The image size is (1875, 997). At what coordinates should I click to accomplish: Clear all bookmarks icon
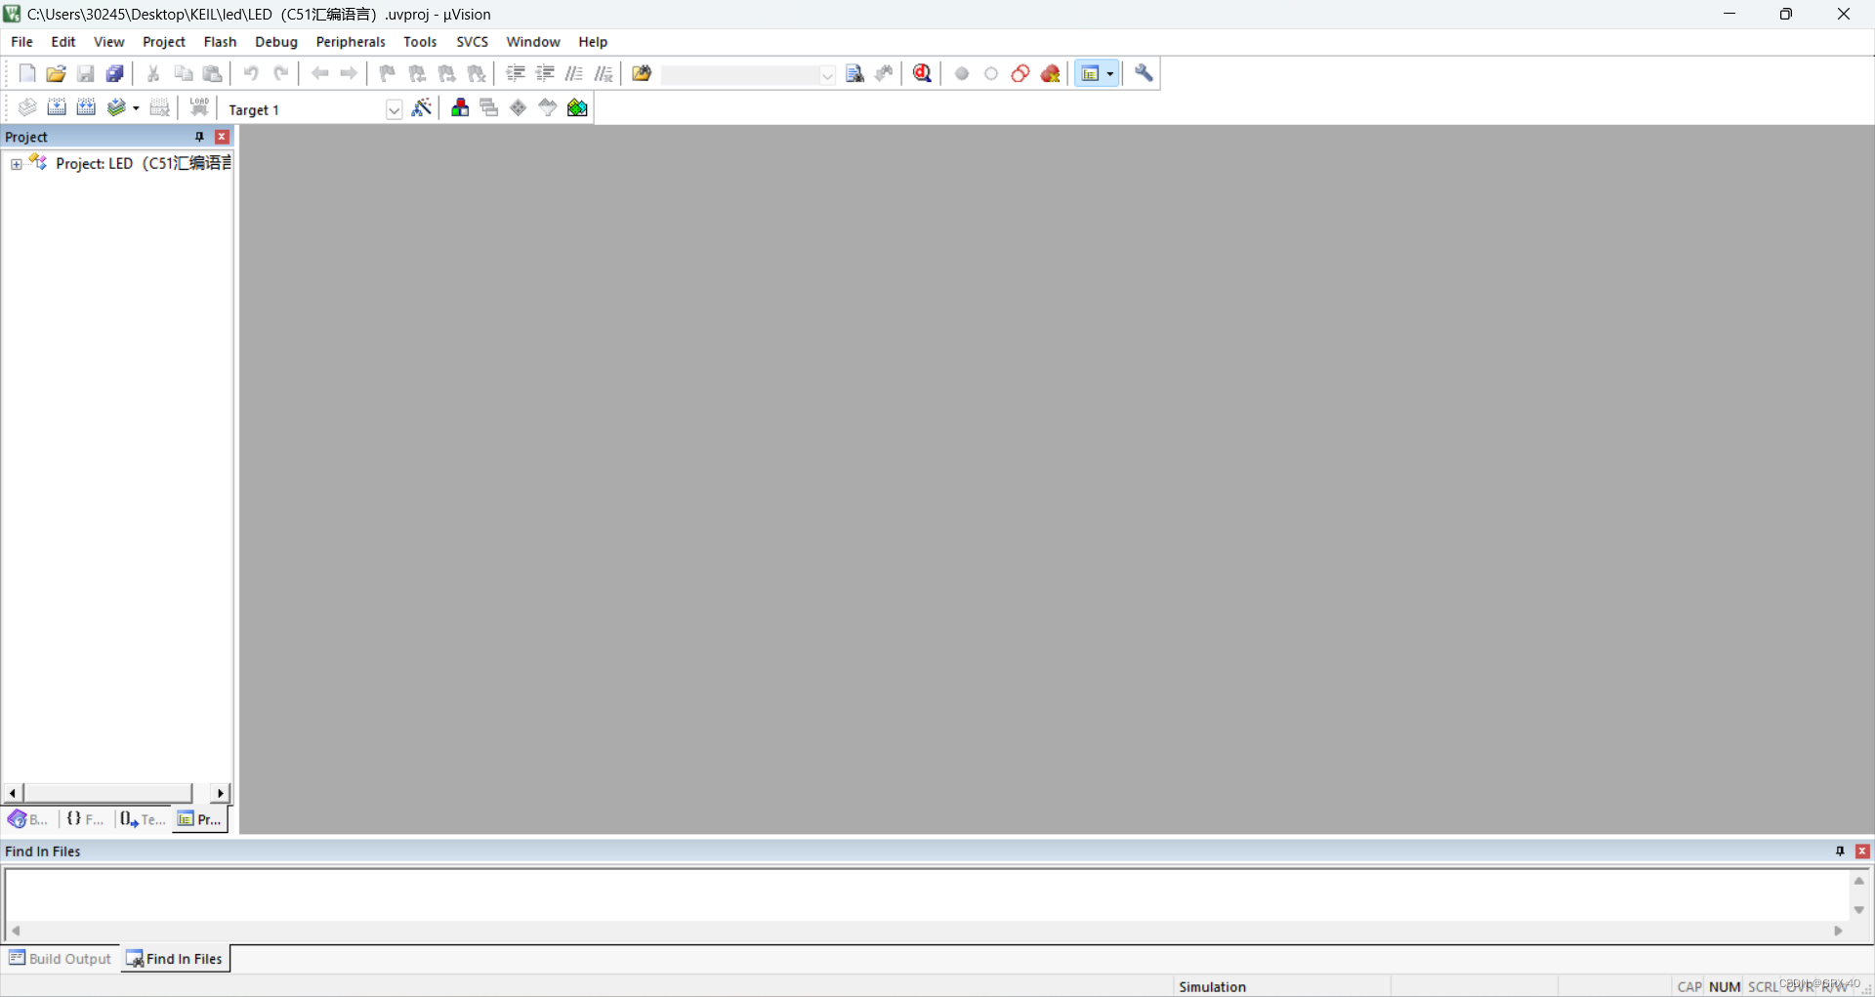(477, 73)
